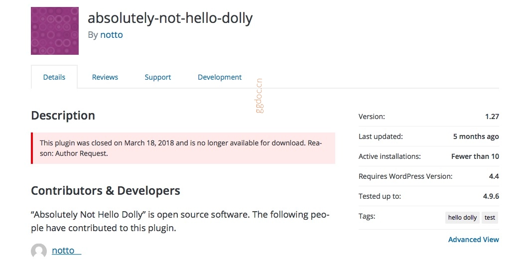This screenshot has height=262, width=527.
Task: Click the Fewer than 10 installations value
Action: [x=475, y=156]
